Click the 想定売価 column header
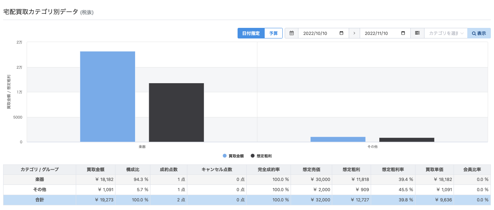 click(x=312, y=170)
